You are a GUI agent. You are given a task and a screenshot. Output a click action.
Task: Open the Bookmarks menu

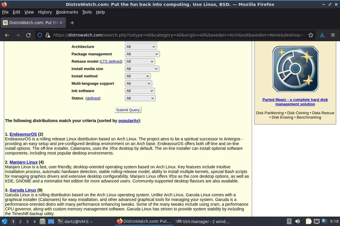point(67,12)
